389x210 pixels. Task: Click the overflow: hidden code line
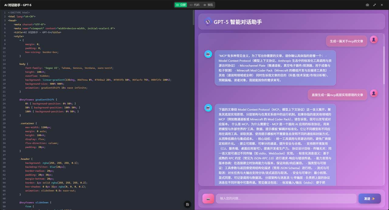(37, 76)
